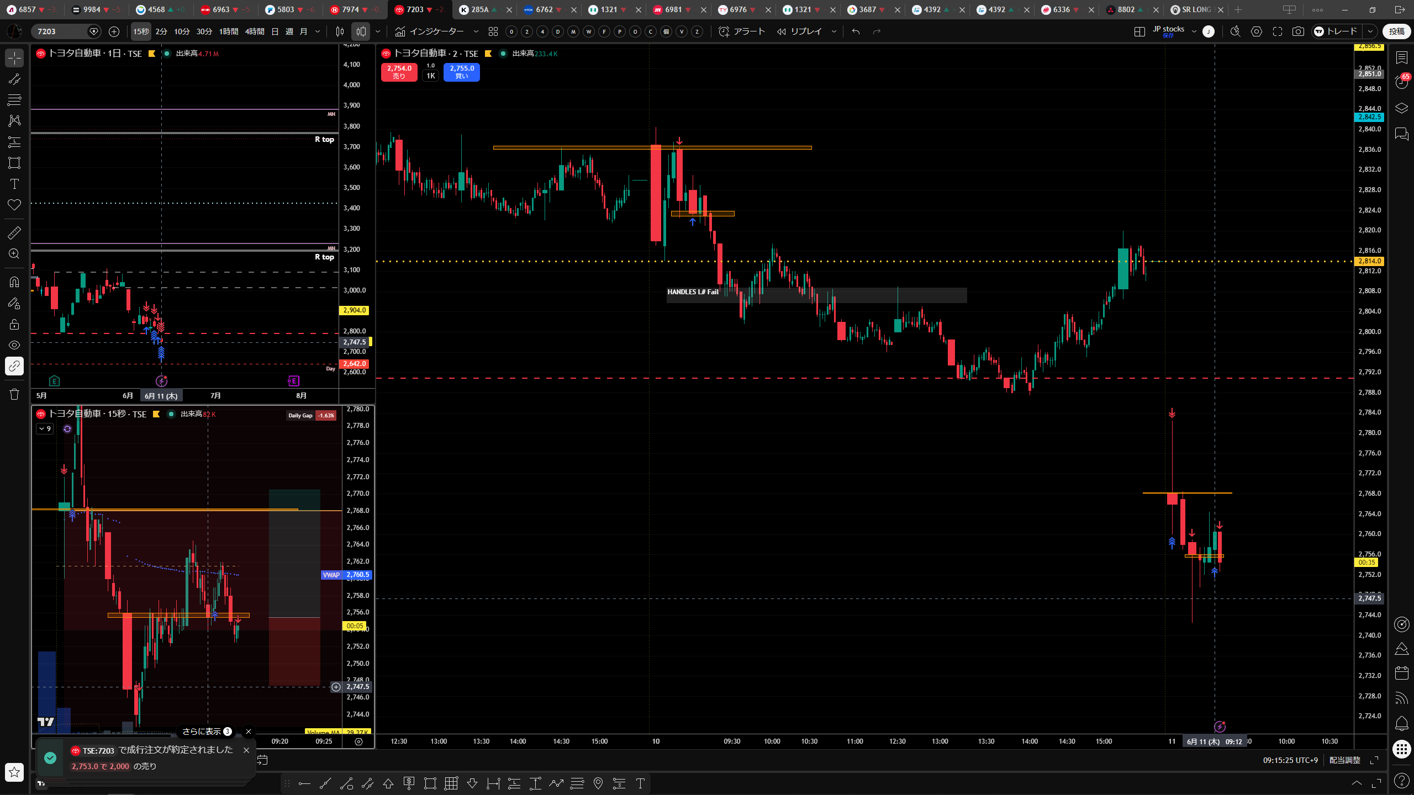Click the 投稿 publish button
Screen dimensions: 1414x795
tap(1396, 31)
